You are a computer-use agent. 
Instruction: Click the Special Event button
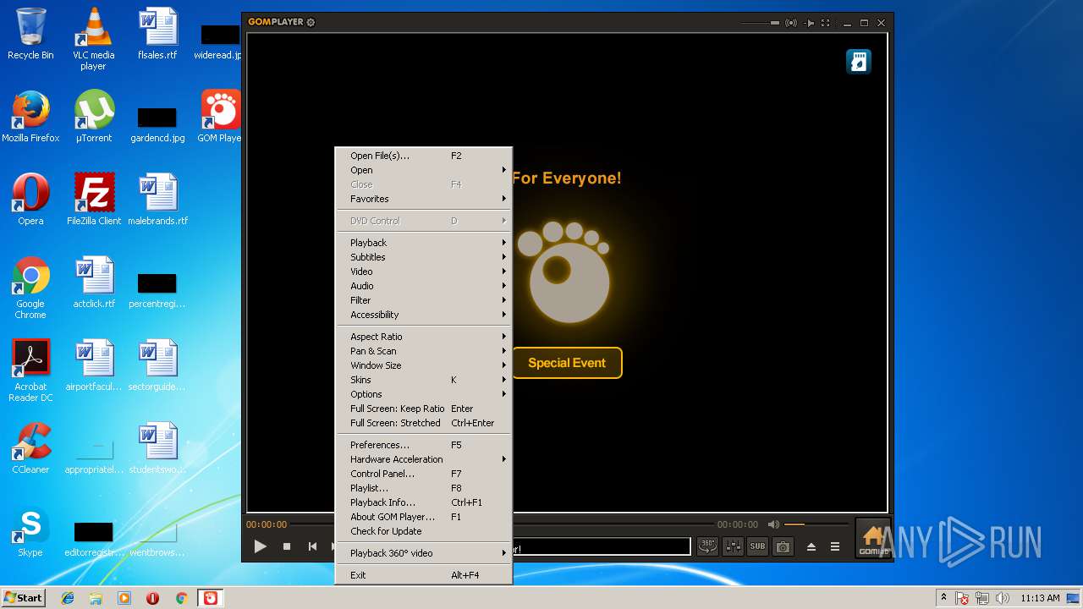click(x=567, y=363)
